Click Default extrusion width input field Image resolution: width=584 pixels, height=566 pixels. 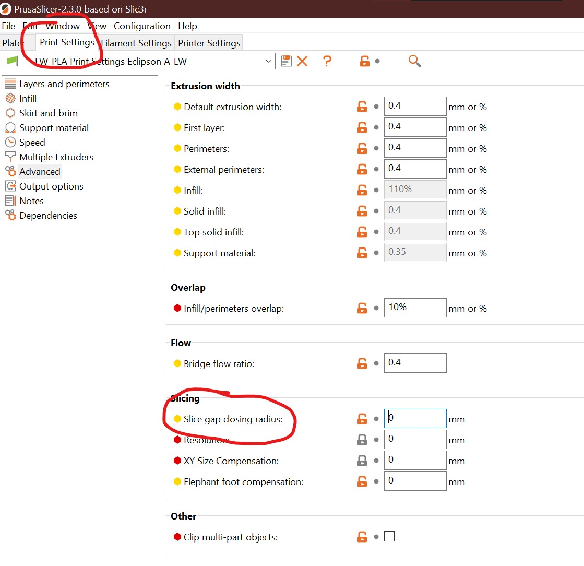click(415, 106)
